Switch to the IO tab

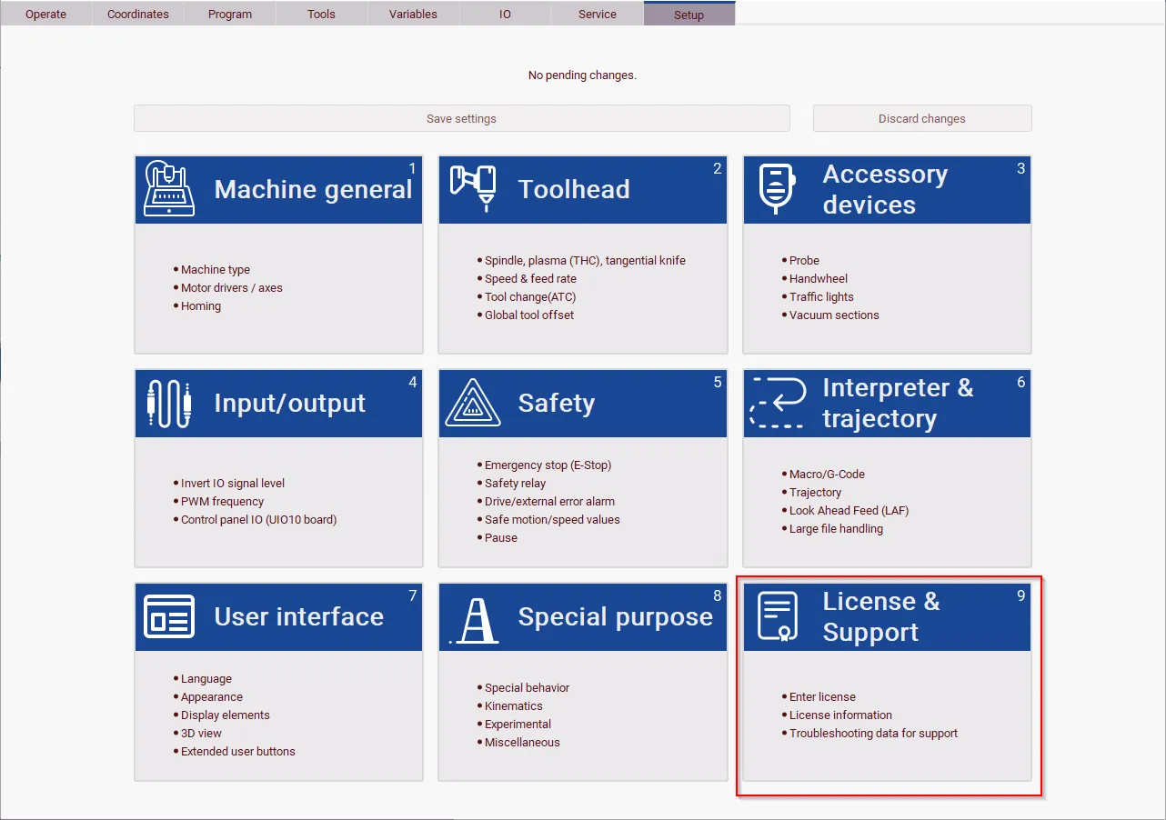(x=506, y=14)
